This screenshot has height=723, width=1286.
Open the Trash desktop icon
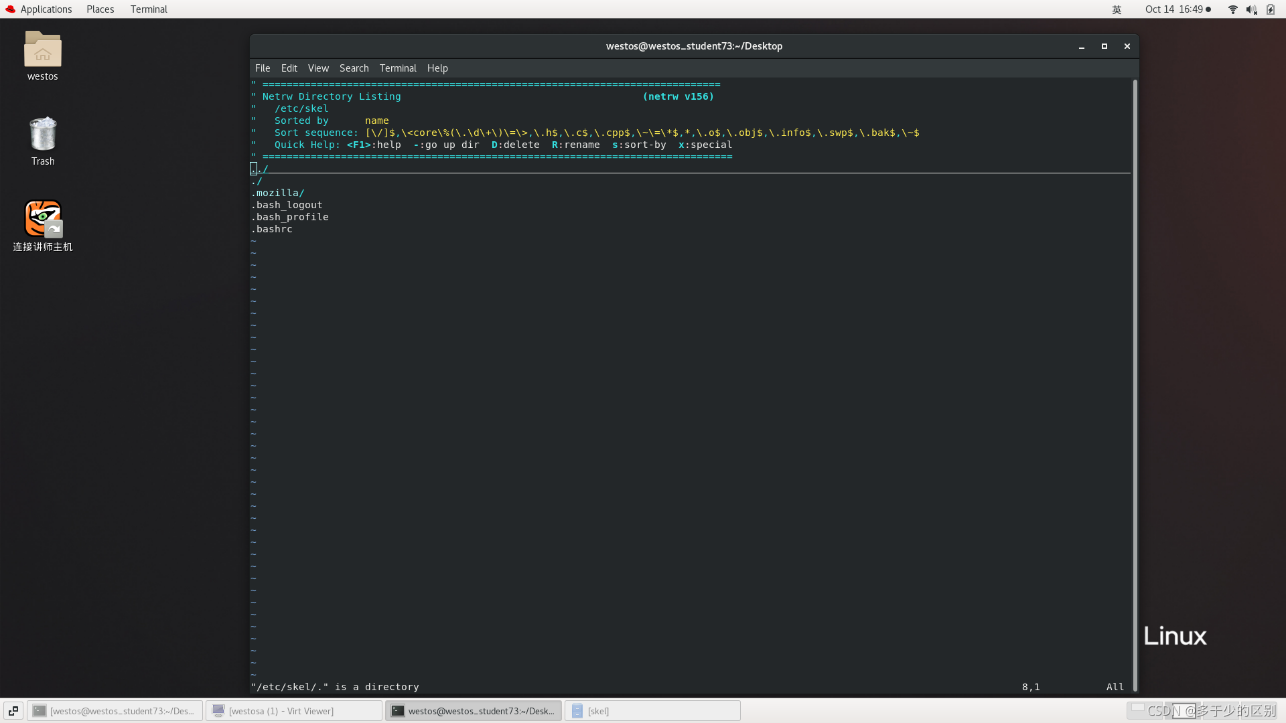click(x=42, y=135)
